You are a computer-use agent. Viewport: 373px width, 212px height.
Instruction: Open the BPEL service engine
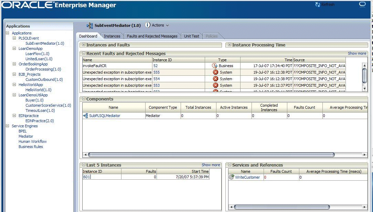(23, 131)
